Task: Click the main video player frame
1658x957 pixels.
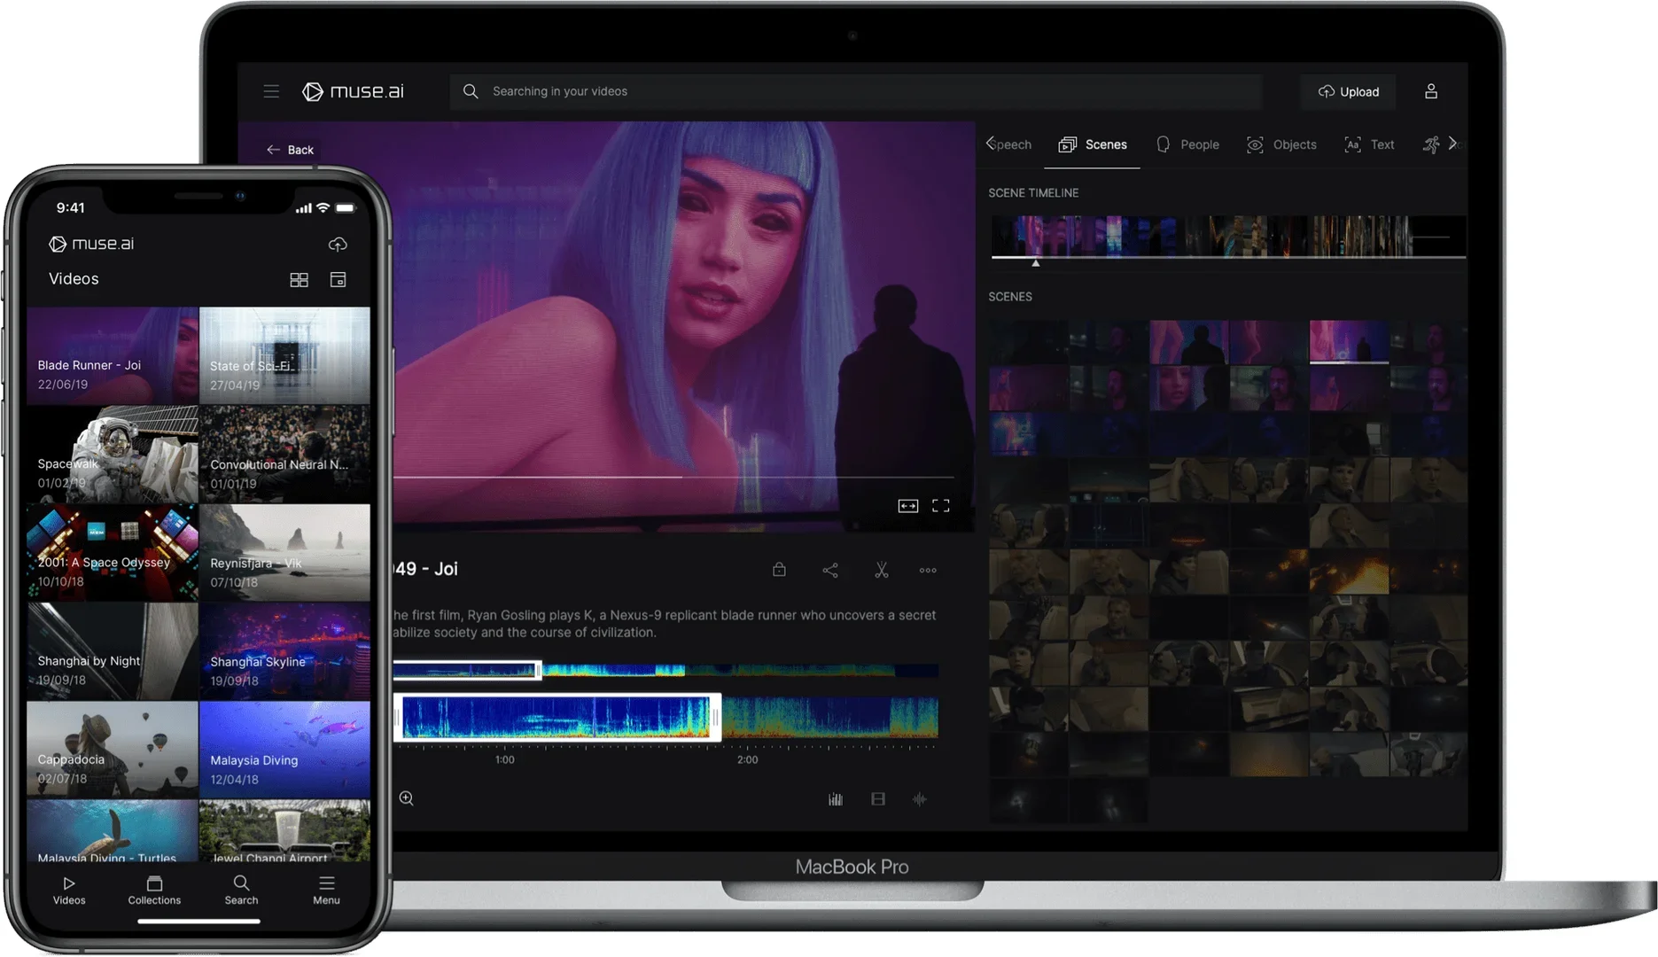Action: pyautogui.click(x=682, y=326)
